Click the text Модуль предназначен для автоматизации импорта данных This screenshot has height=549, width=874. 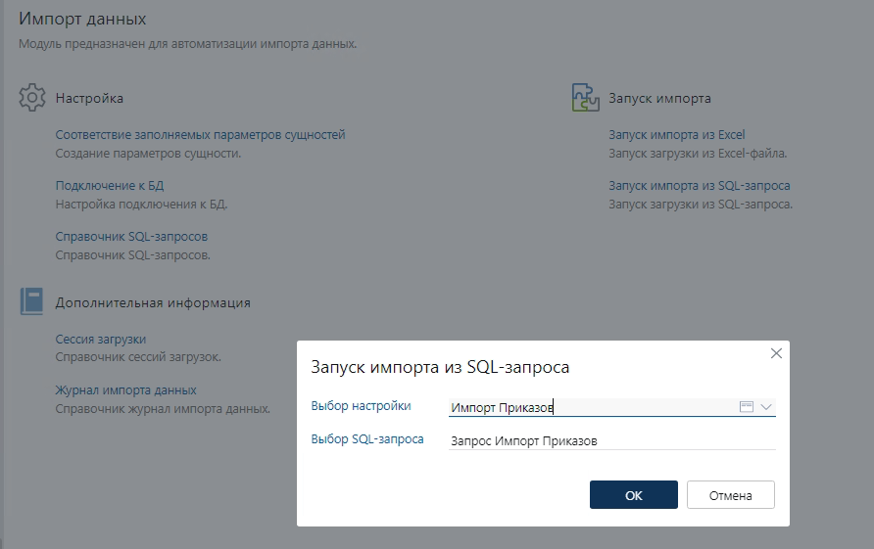click(x=188, y=44)
